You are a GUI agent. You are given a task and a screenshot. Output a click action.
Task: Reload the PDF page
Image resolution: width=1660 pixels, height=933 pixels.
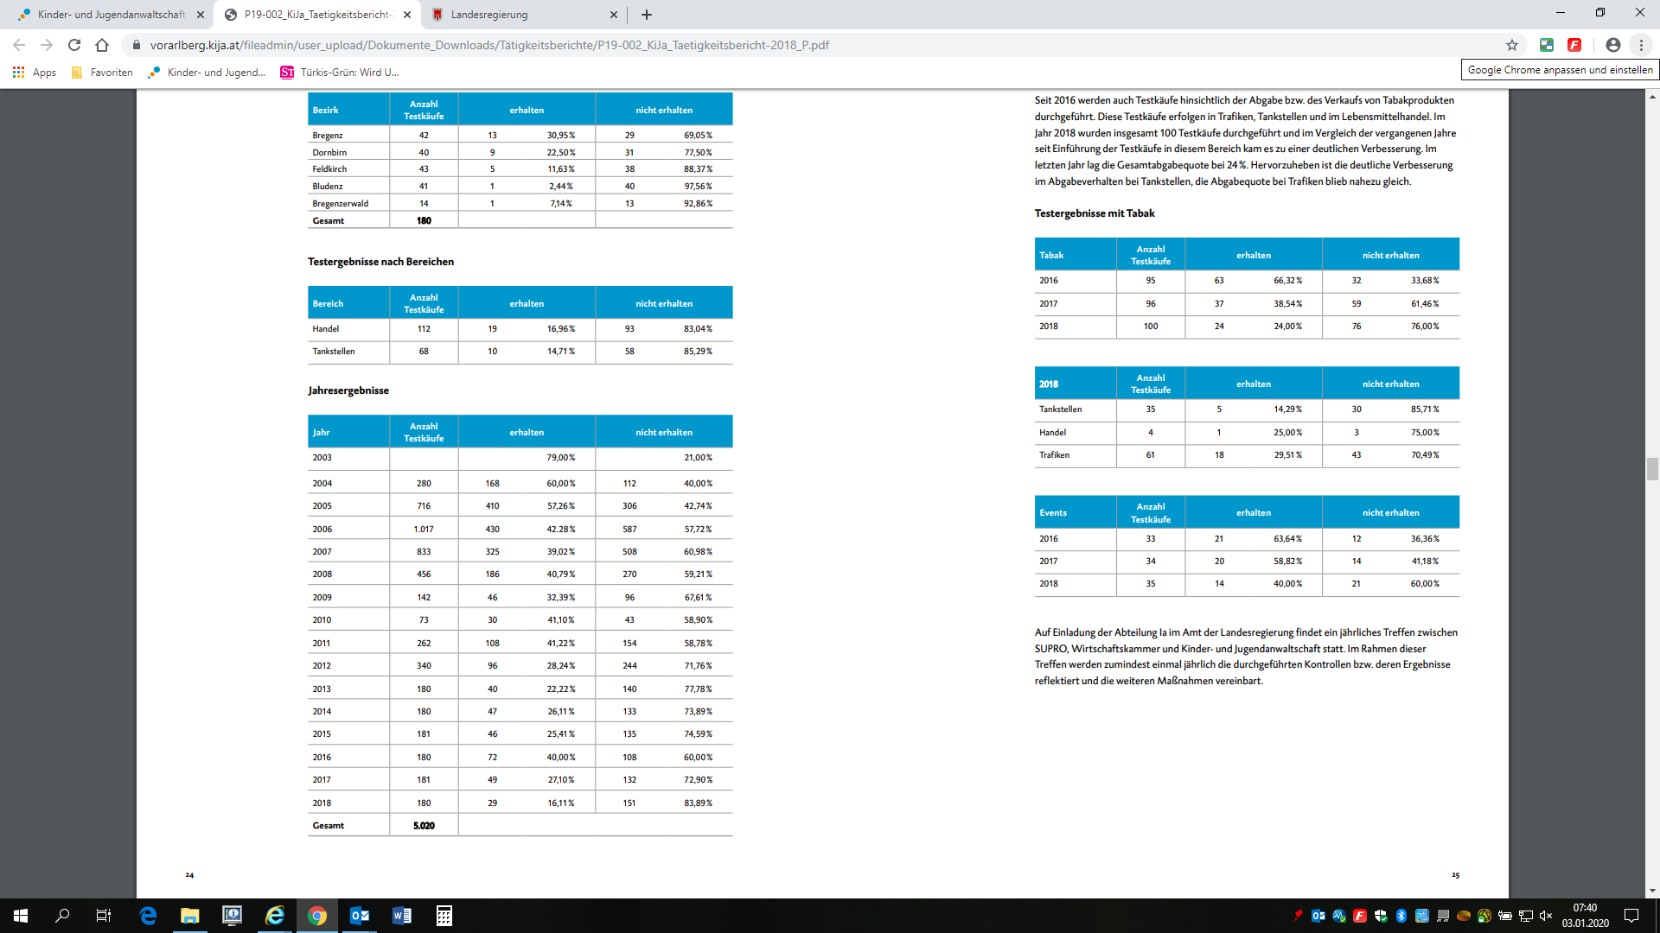(74, 45)
